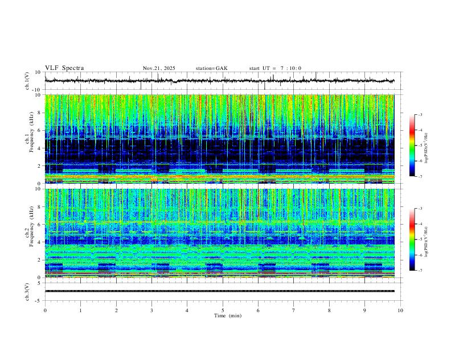Click the "8" time axis tick label
The image size is (451, 348).
(x=329, y=310)
